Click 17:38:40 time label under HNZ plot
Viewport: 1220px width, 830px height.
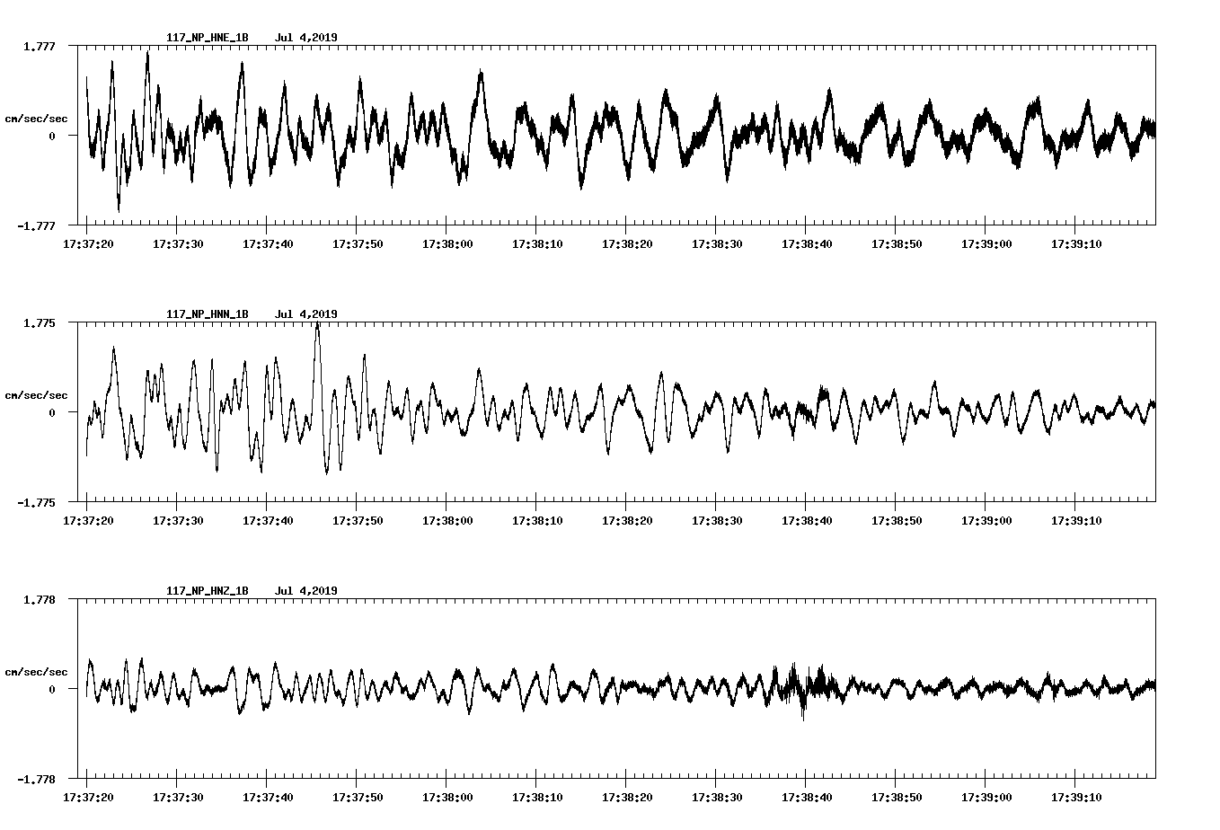pyautogui.click(x=807, y=797)
